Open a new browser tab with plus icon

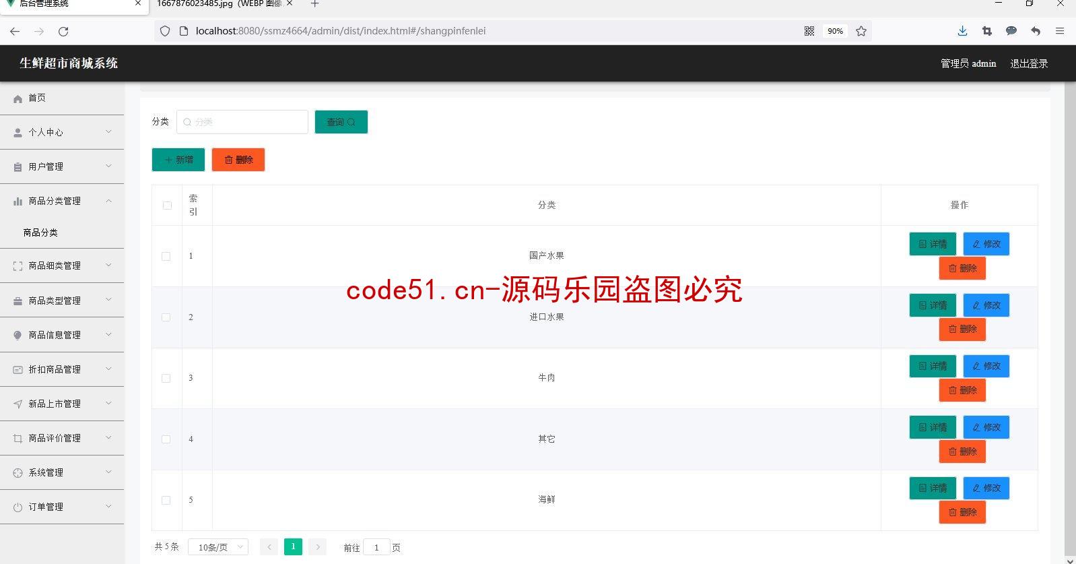click(x=314, y=4)
